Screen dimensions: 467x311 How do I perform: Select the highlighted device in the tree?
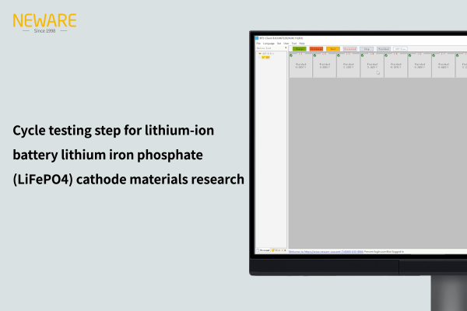265,57
